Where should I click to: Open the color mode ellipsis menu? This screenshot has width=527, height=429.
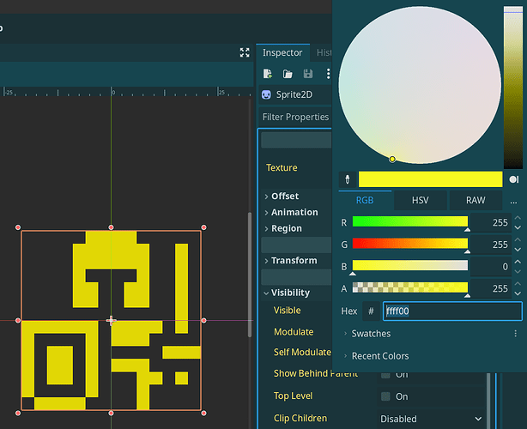[513, 201]
